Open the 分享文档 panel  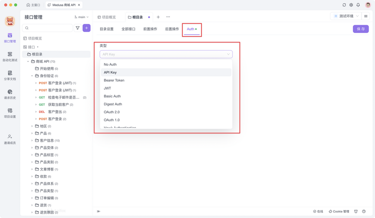pos(10,76)
